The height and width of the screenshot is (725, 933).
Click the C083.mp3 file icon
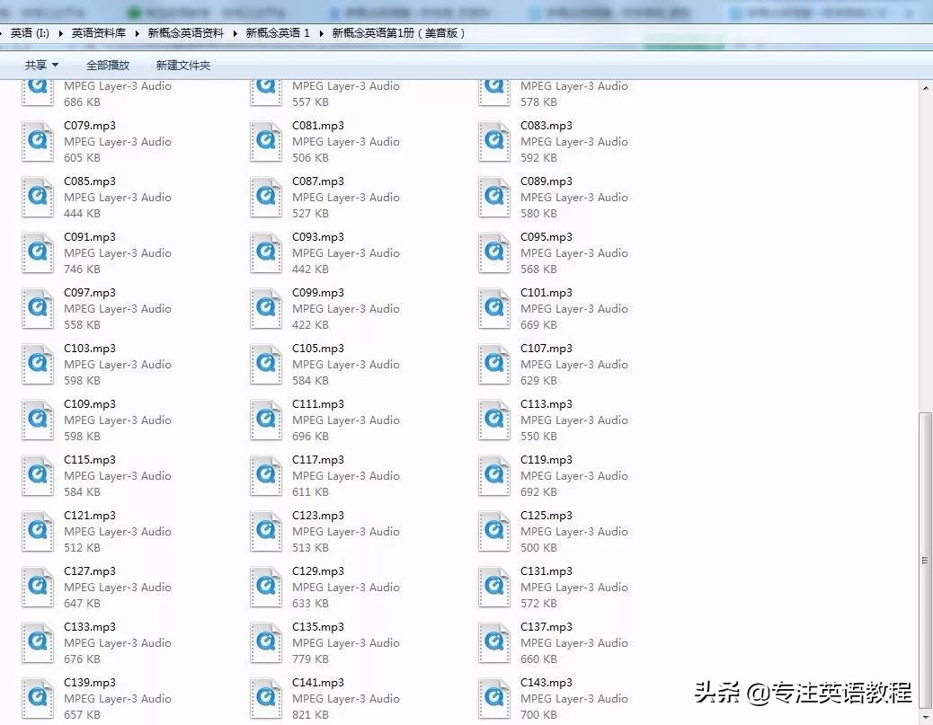pos(493,142)
